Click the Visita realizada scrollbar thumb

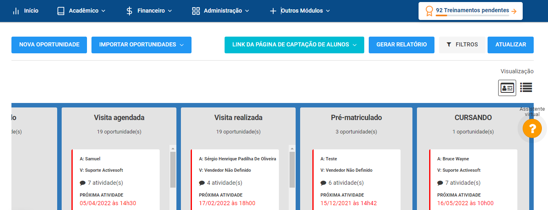tap(292, 170)
